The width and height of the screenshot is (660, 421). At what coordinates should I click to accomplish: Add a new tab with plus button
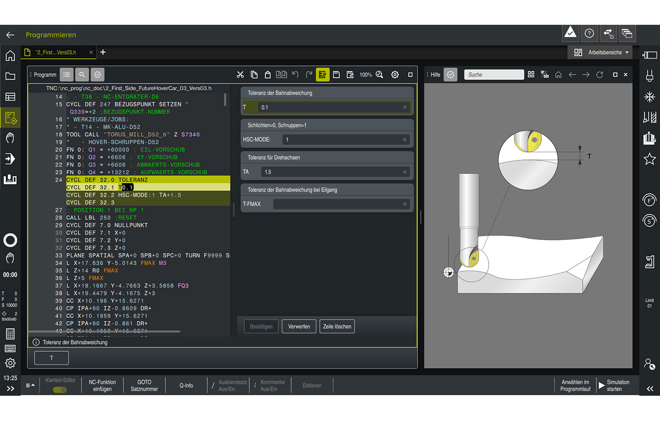point(103,52)
